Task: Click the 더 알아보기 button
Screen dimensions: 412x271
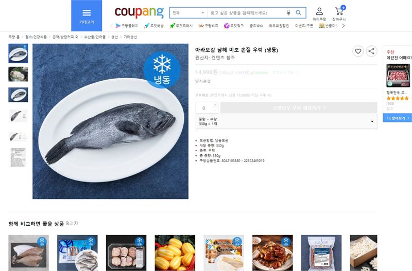Action: (x=397, y=118)
